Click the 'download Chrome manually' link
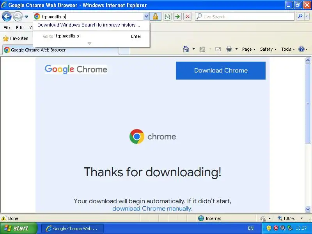312x234 pixels. pos(152,209)
